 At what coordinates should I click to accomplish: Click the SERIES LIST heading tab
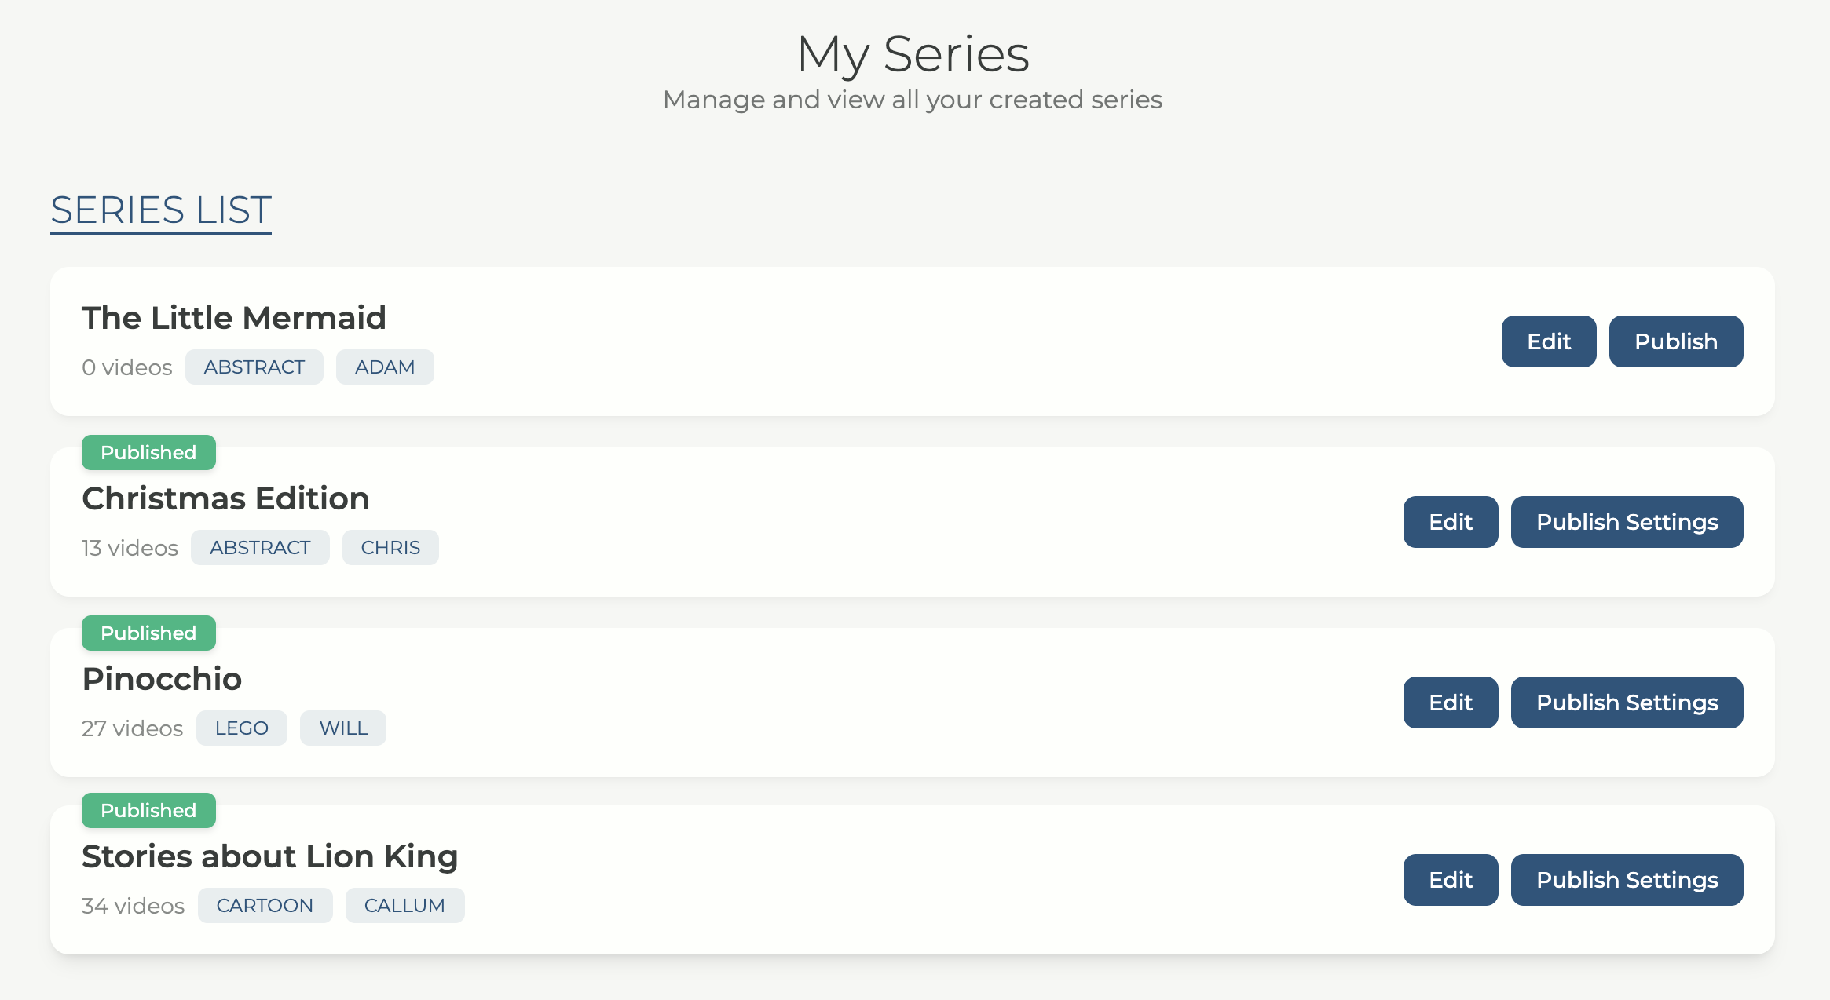[x=161, y=210]
